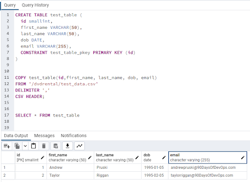The image size is (250, 182).
Task: Click the Add row icon
Action: point(7,146)
